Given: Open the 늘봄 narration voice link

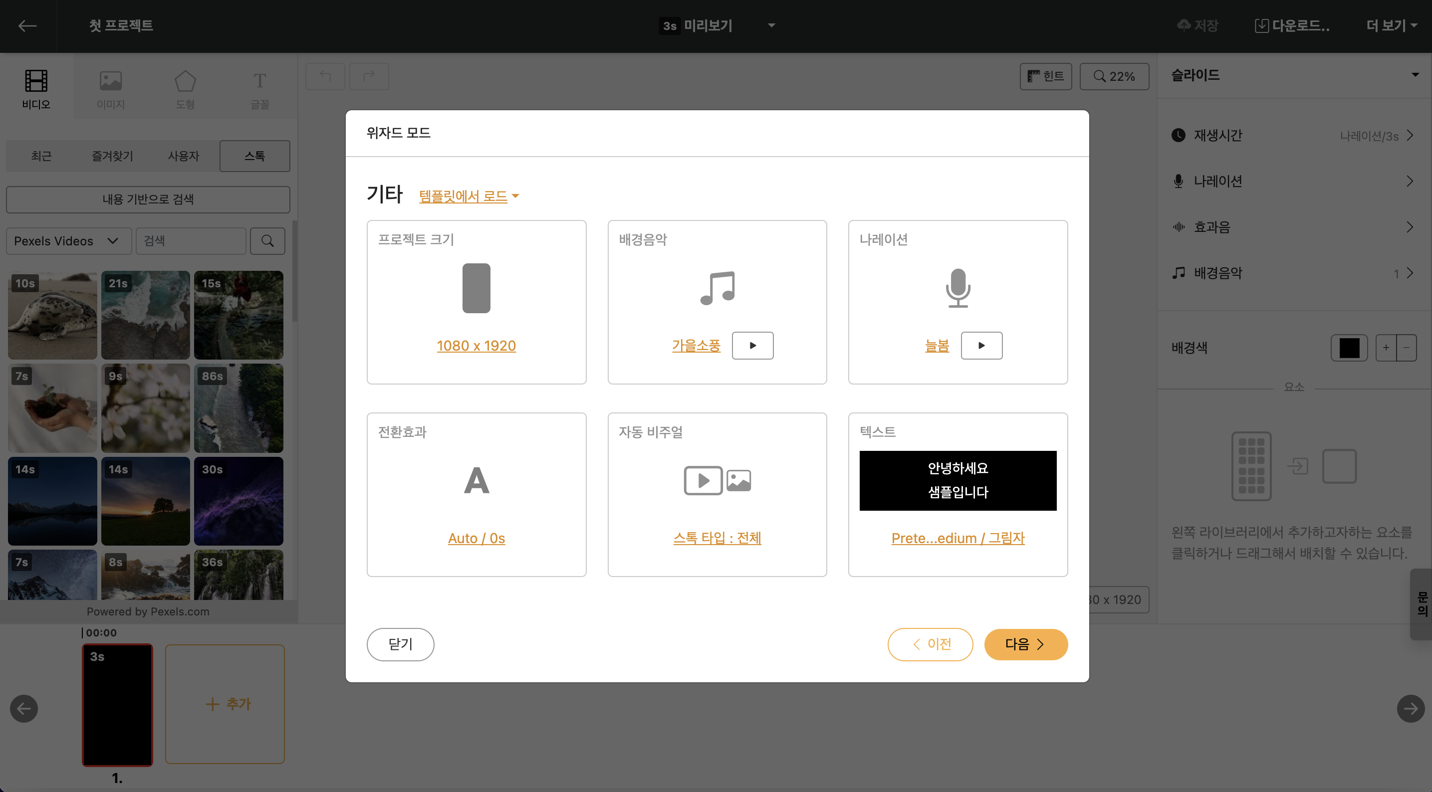Looking at the screenshot, I should pyautogui.click(x=937, y=345).
